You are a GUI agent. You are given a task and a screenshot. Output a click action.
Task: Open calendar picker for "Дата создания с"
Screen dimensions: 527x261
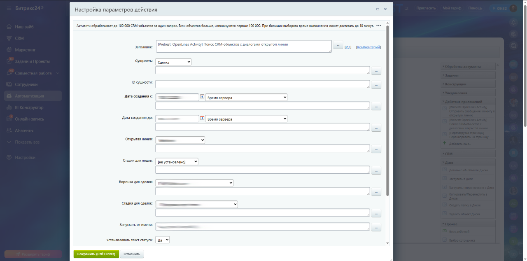coord(202,97)
